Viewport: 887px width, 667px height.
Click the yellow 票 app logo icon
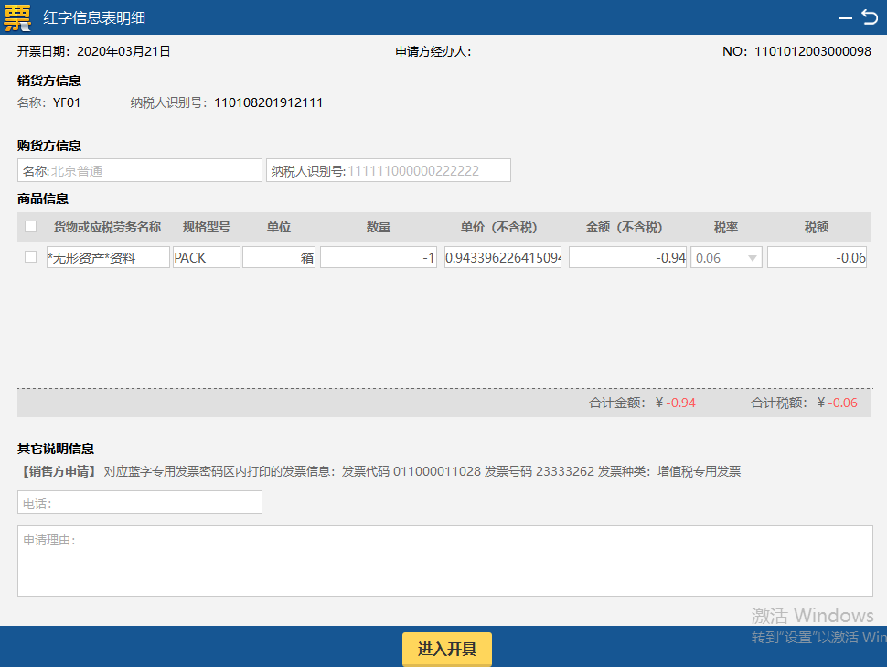[17, 18]
